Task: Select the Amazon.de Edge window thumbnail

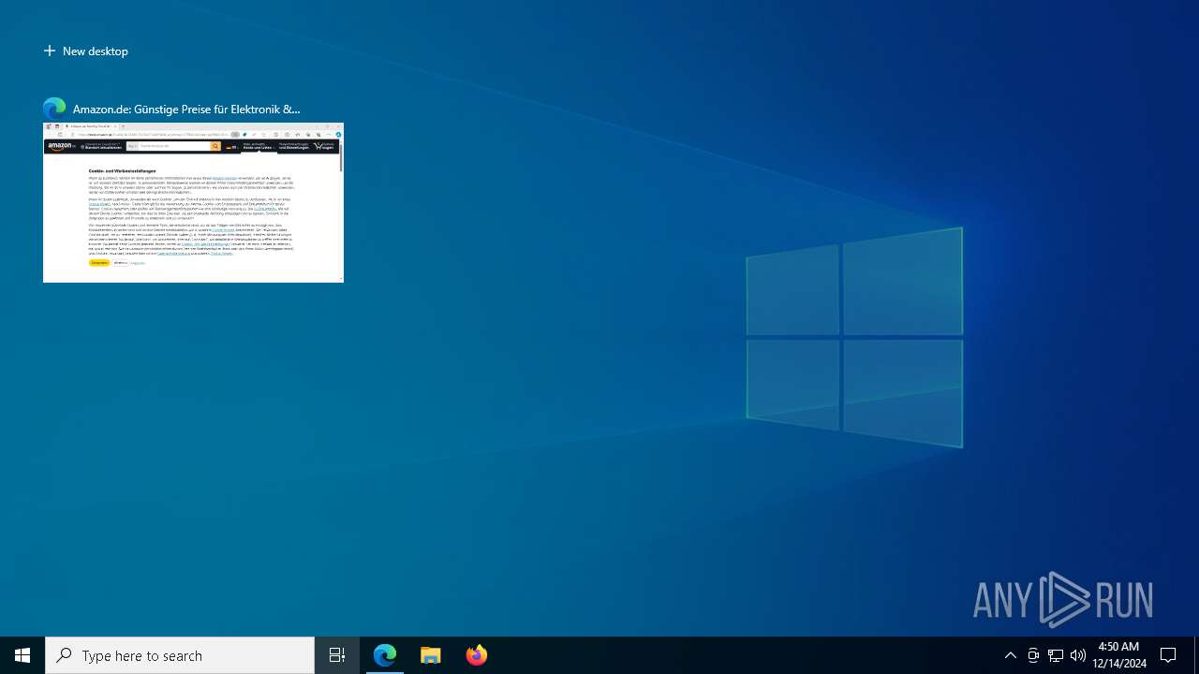Action: (x=193, y=202)
